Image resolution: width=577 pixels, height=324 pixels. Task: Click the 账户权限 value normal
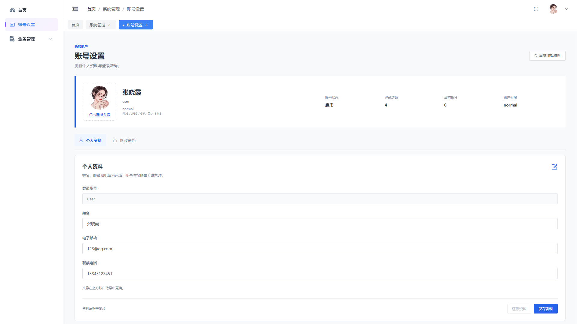coord(510,105)
